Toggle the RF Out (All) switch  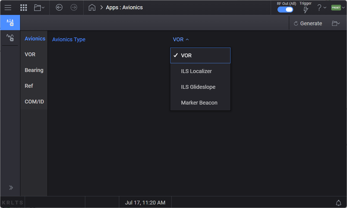pos(285,10)
